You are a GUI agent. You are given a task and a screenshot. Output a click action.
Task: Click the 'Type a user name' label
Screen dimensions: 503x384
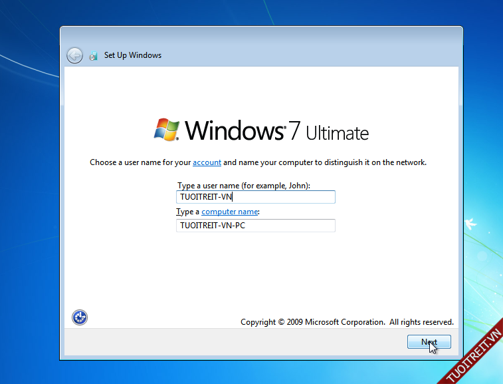(244, 186)
